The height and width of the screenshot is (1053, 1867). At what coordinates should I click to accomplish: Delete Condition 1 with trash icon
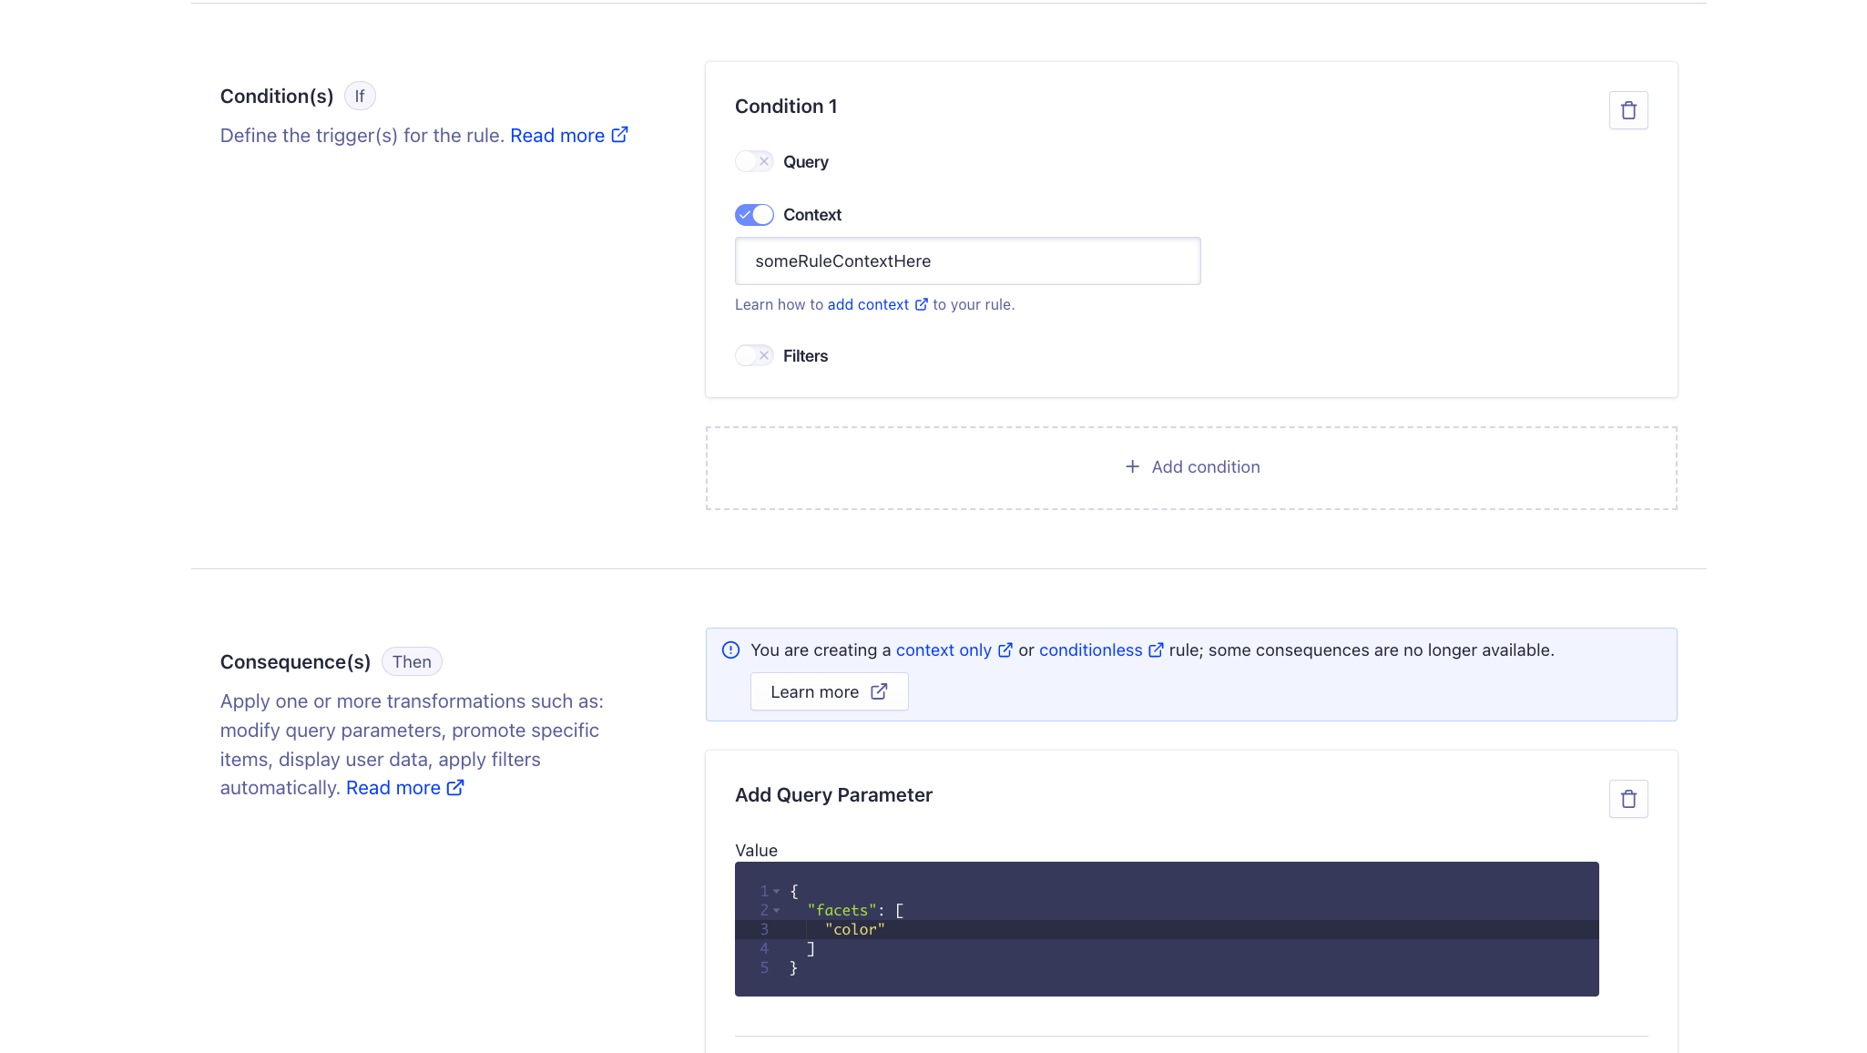click(1628, 110)
